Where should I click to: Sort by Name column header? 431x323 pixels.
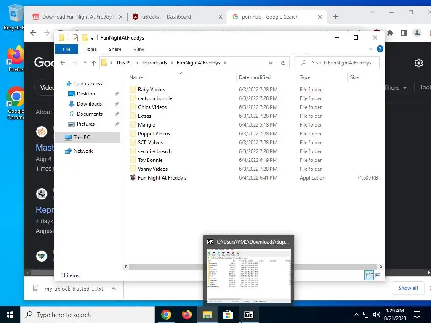point(136,77)
